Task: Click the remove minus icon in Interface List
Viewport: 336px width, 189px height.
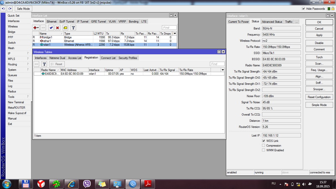Action: click(43, 28)
